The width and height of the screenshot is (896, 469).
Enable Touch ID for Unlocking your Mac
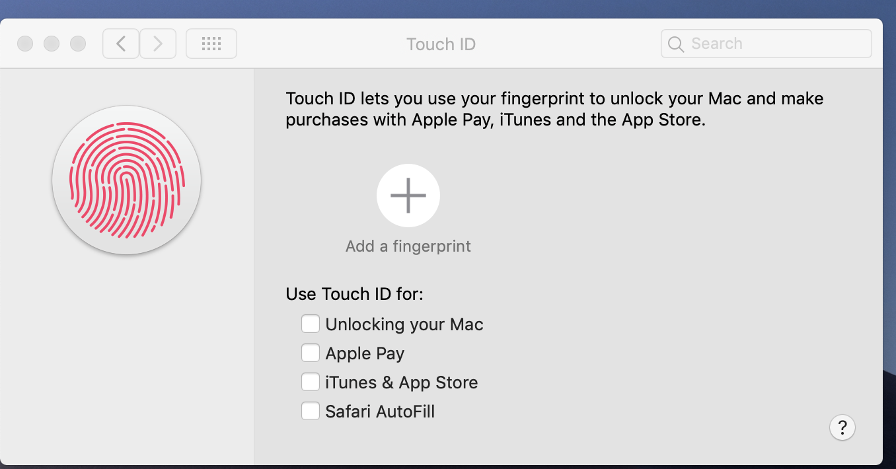click(x=311, y=324)
